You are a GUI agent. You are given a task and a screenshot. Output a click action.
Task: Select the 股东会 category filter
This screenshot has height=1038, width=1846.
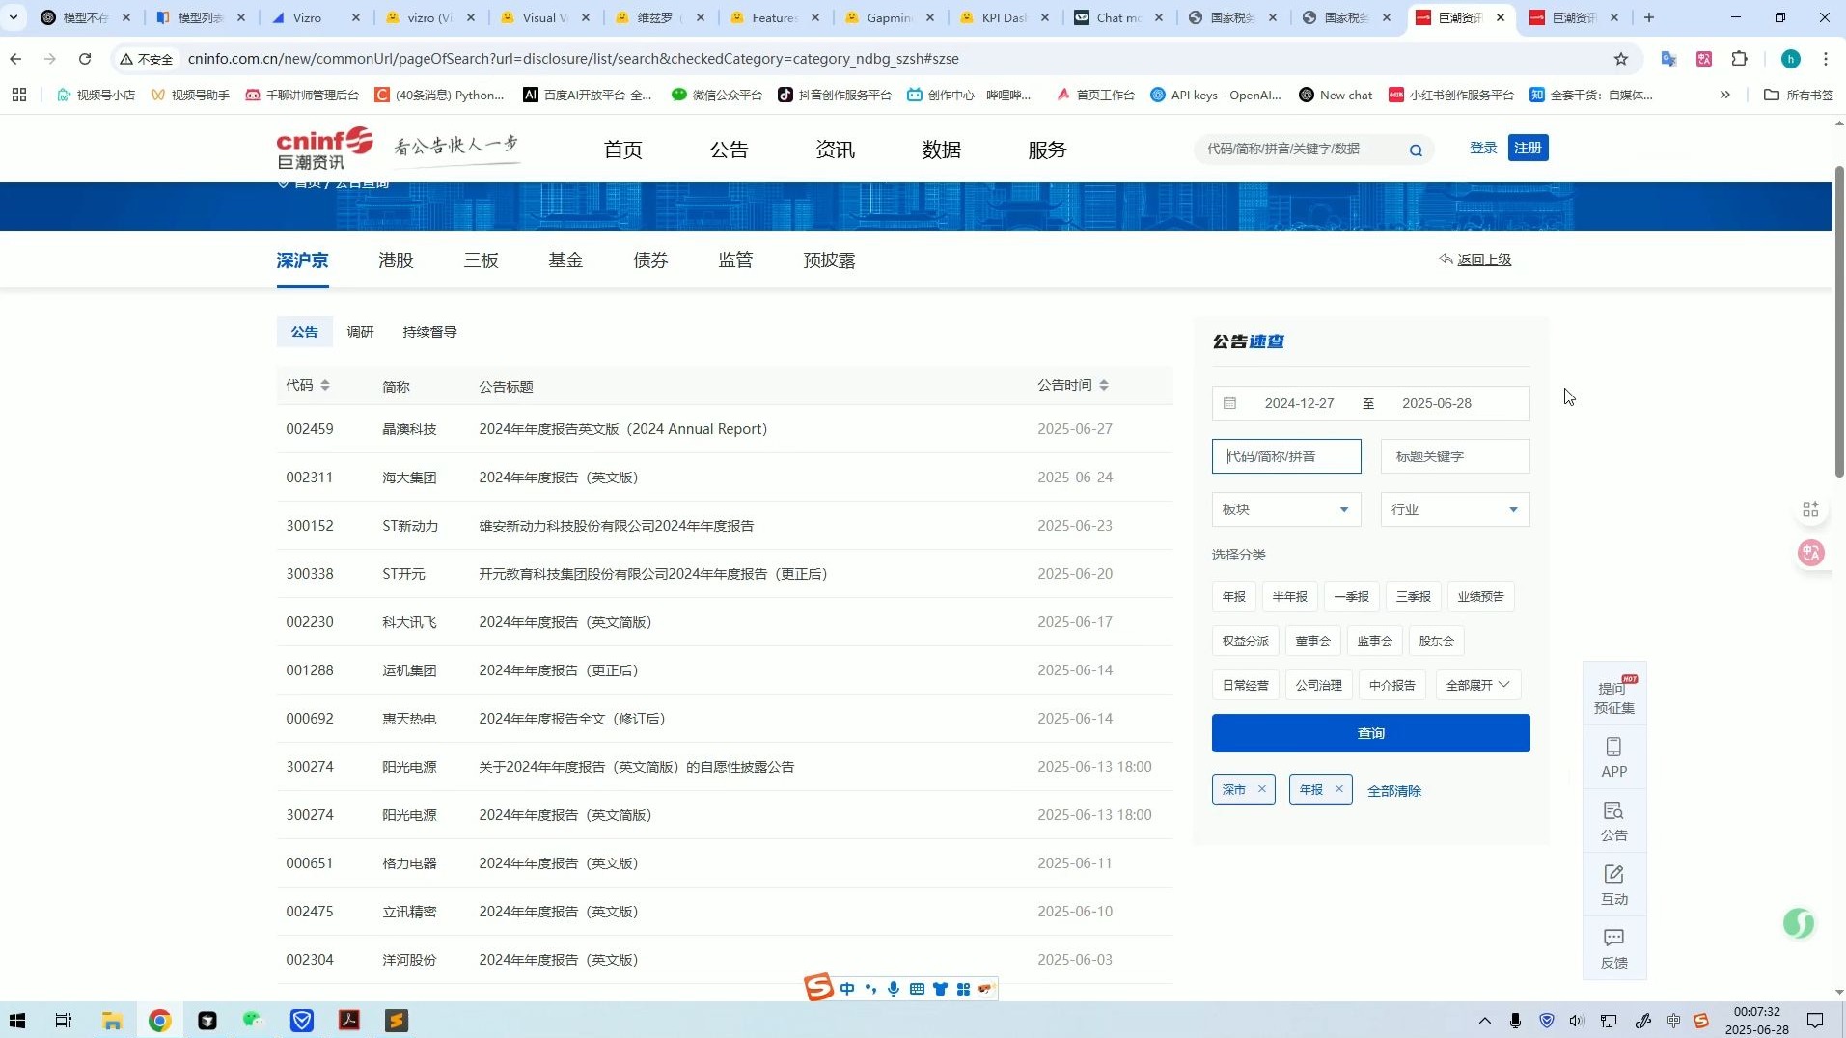click(1436, 641)
